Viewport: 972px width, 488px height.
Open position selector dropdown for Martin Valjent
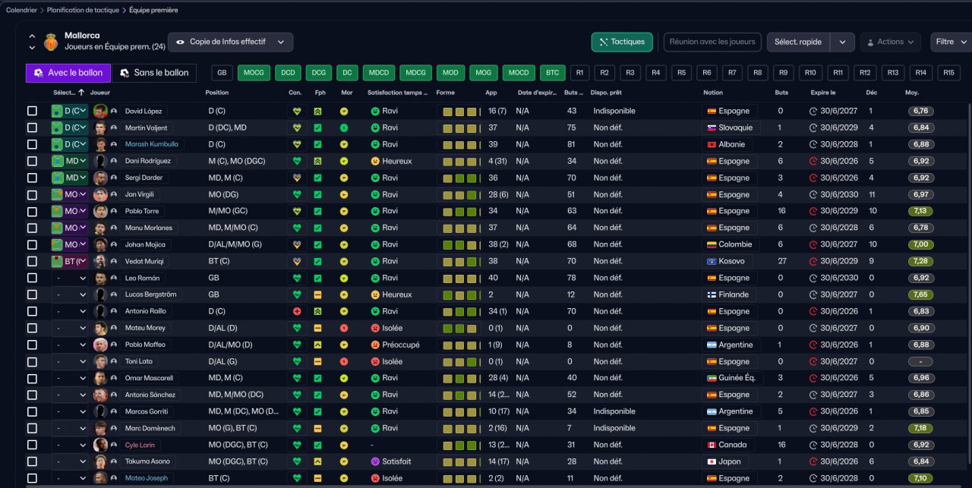pyautogui.click(x=70, y=128)
